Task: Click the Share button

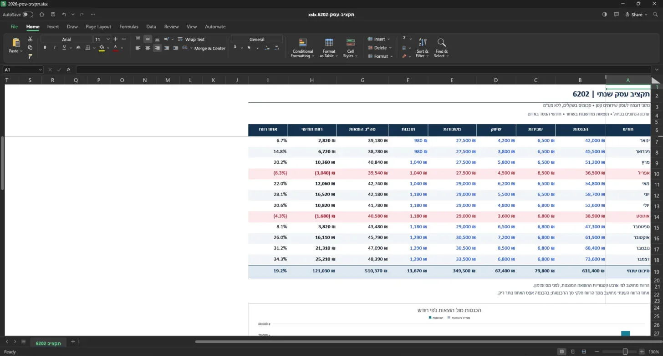Action: click(637, 15)
